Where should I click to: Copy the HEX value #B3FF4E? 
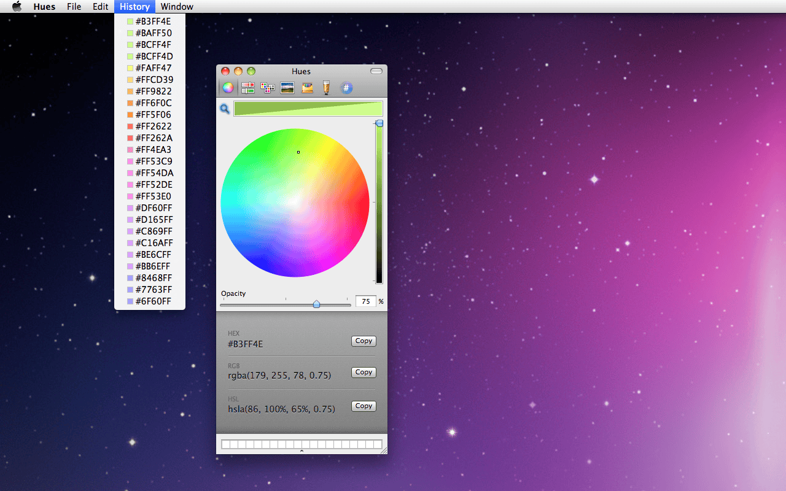click(364, 341)
